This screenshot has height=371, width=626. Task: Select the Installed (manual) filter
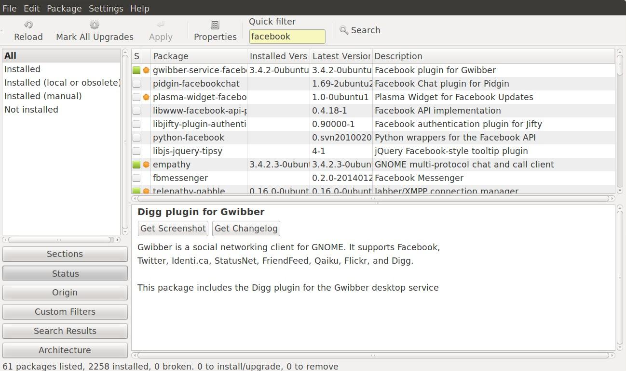(61, 96)
